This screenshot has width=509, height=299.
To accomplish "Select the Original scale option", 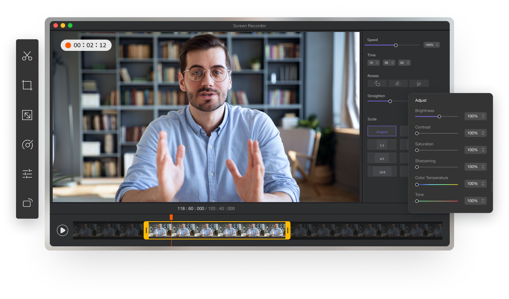I will 382,131.
